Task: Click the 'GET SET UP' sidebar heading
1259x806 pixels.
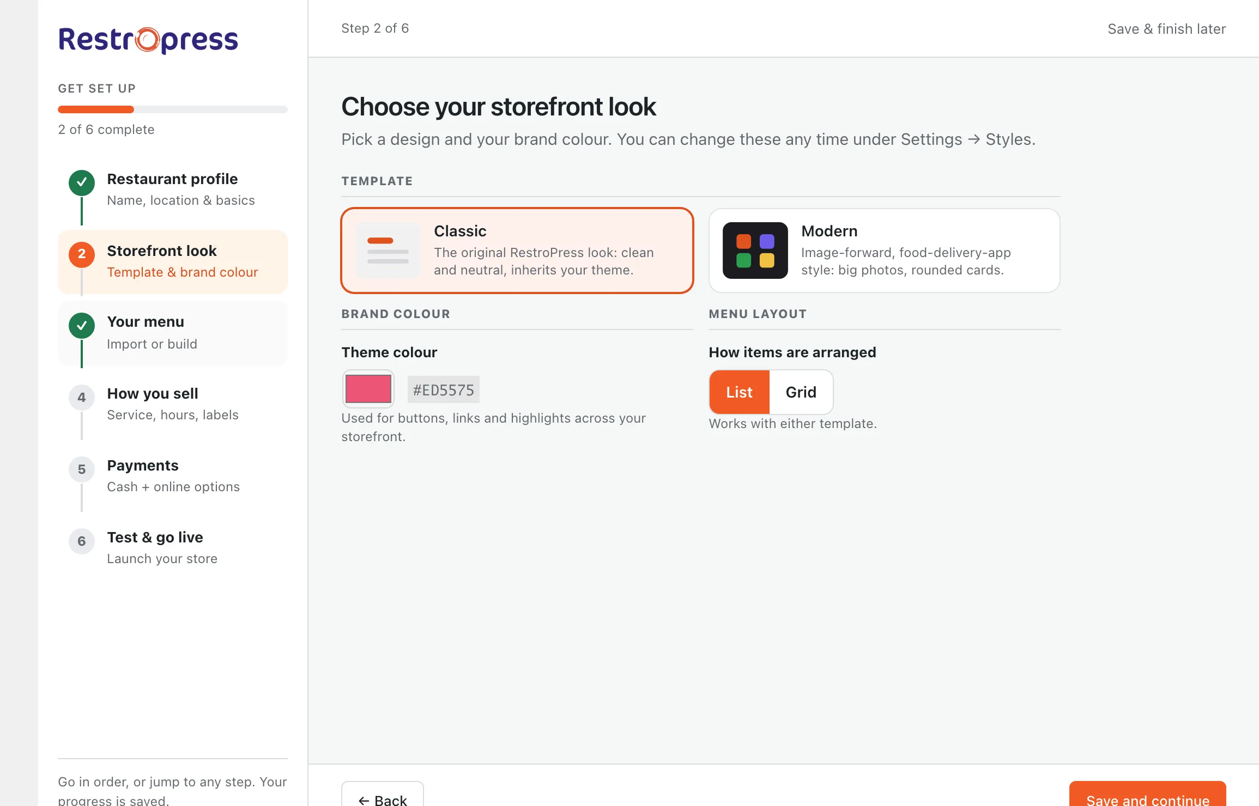Action: [x=97, y=89]
